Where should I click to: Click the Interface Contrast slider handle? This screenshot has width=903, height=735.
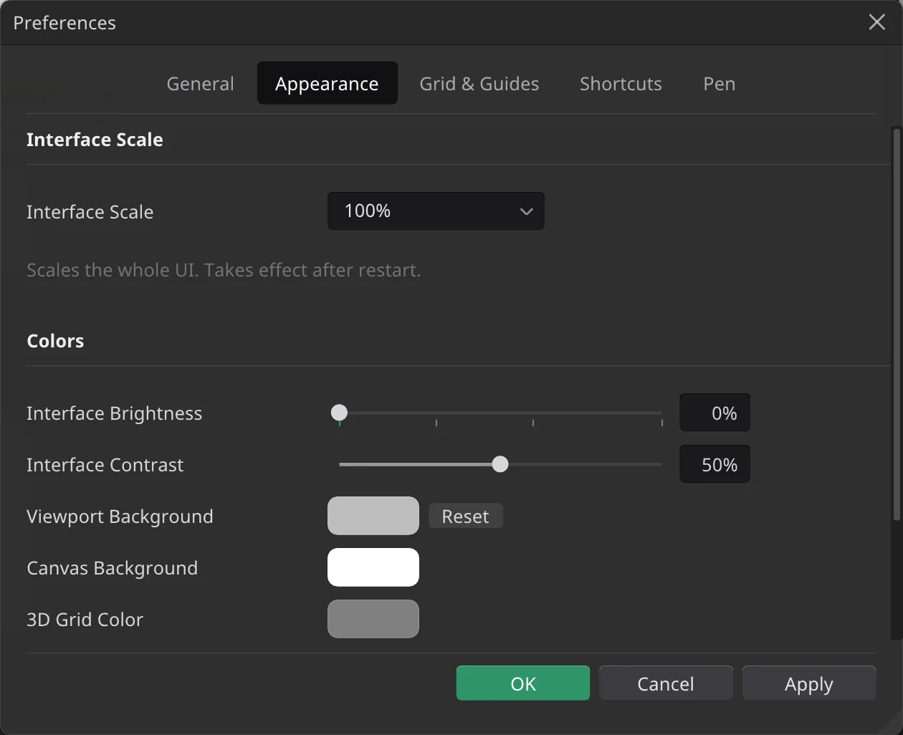click(500, 464)
